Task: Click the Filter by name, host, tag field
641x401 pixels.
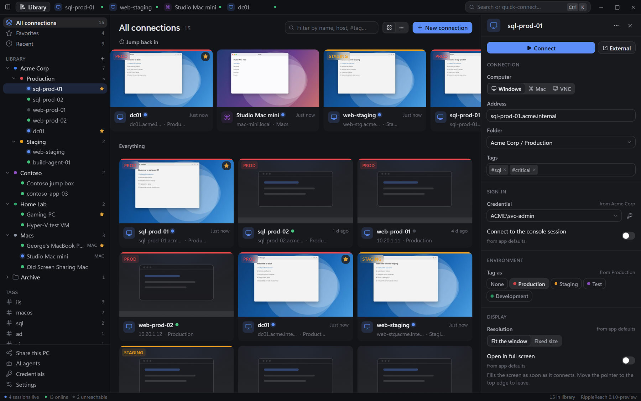Action: (x=332, y=28)
